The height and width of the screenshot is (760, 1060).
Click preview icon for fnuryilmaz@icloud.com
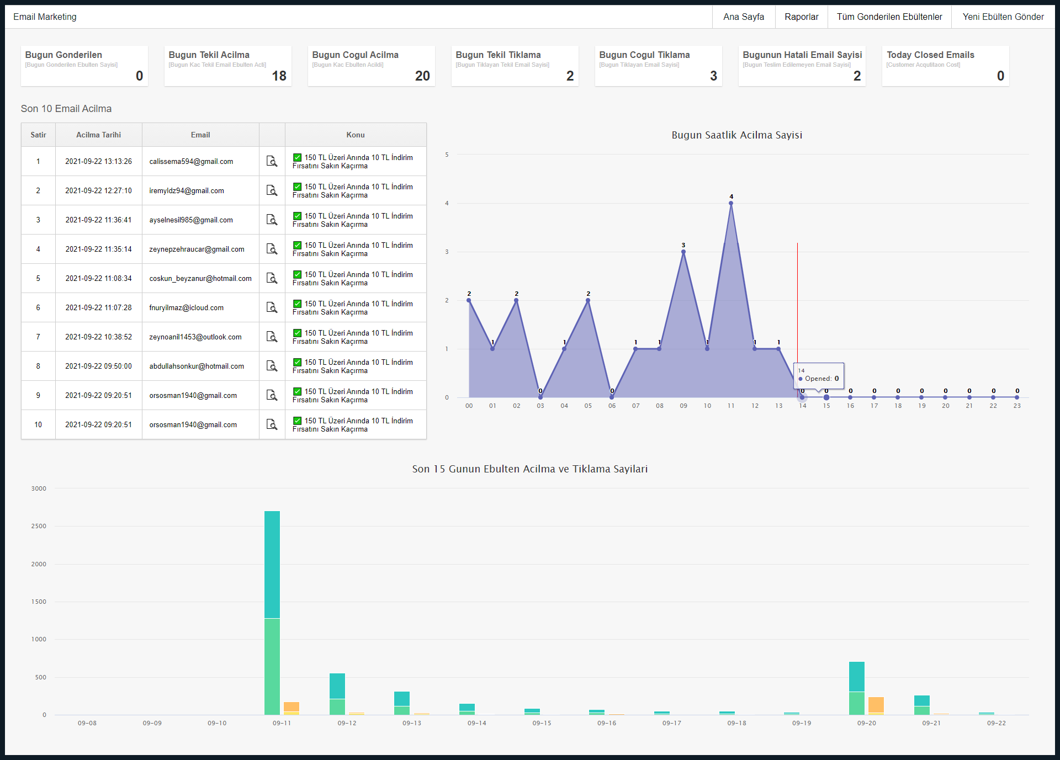coord(272,307)
